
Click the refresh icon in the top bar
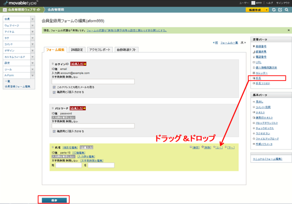(x=274, y=9)
